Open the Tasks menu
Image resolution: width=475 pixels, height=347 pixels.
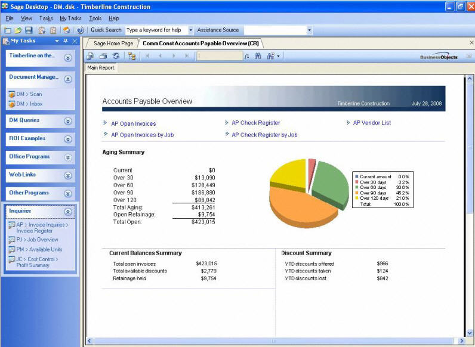pyautogui.click(x=46, y=18)
